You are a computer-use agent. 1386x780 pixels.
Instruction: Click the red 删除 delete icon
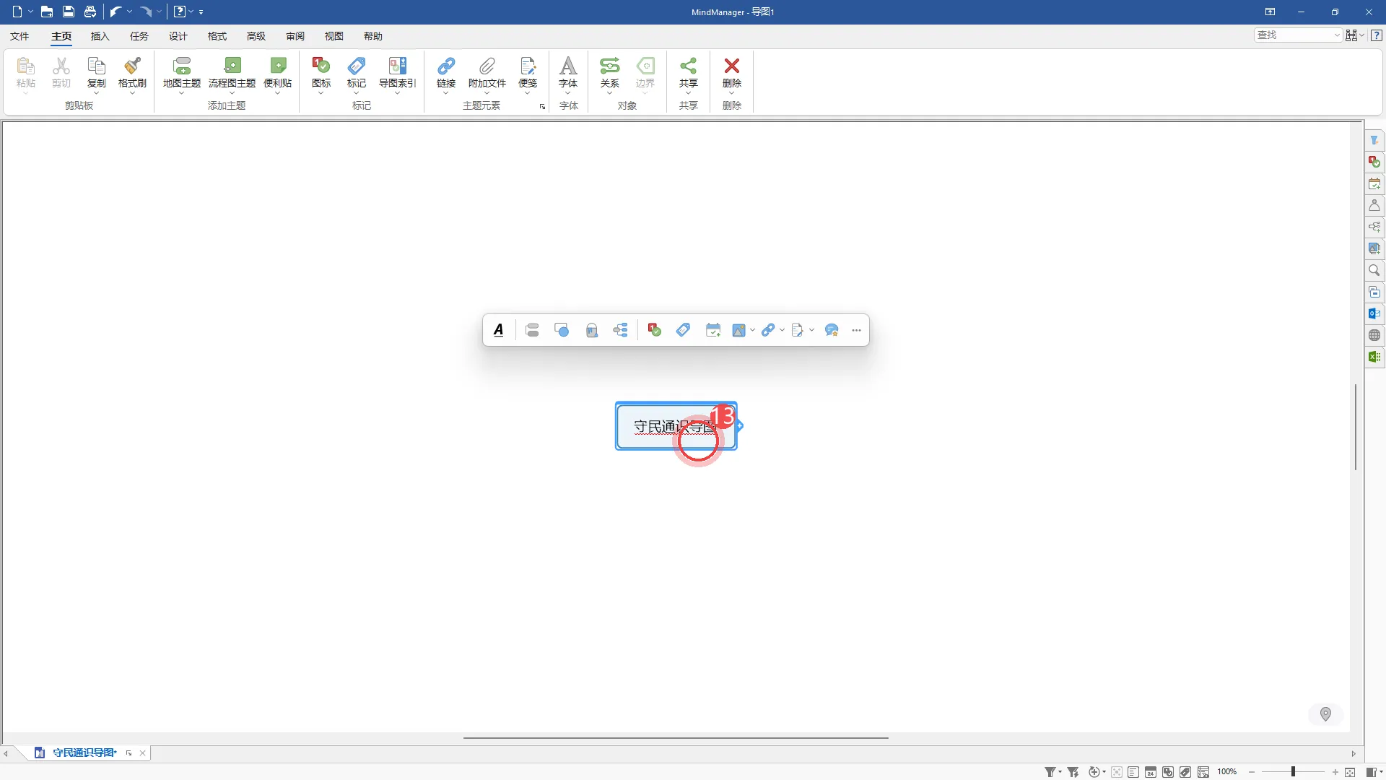click(732, 72)
